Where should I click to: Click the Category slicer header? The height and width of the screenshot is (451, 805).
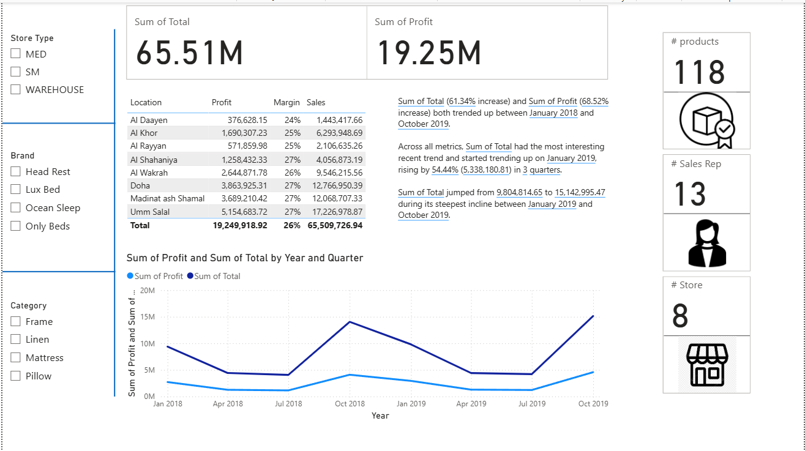29,305
